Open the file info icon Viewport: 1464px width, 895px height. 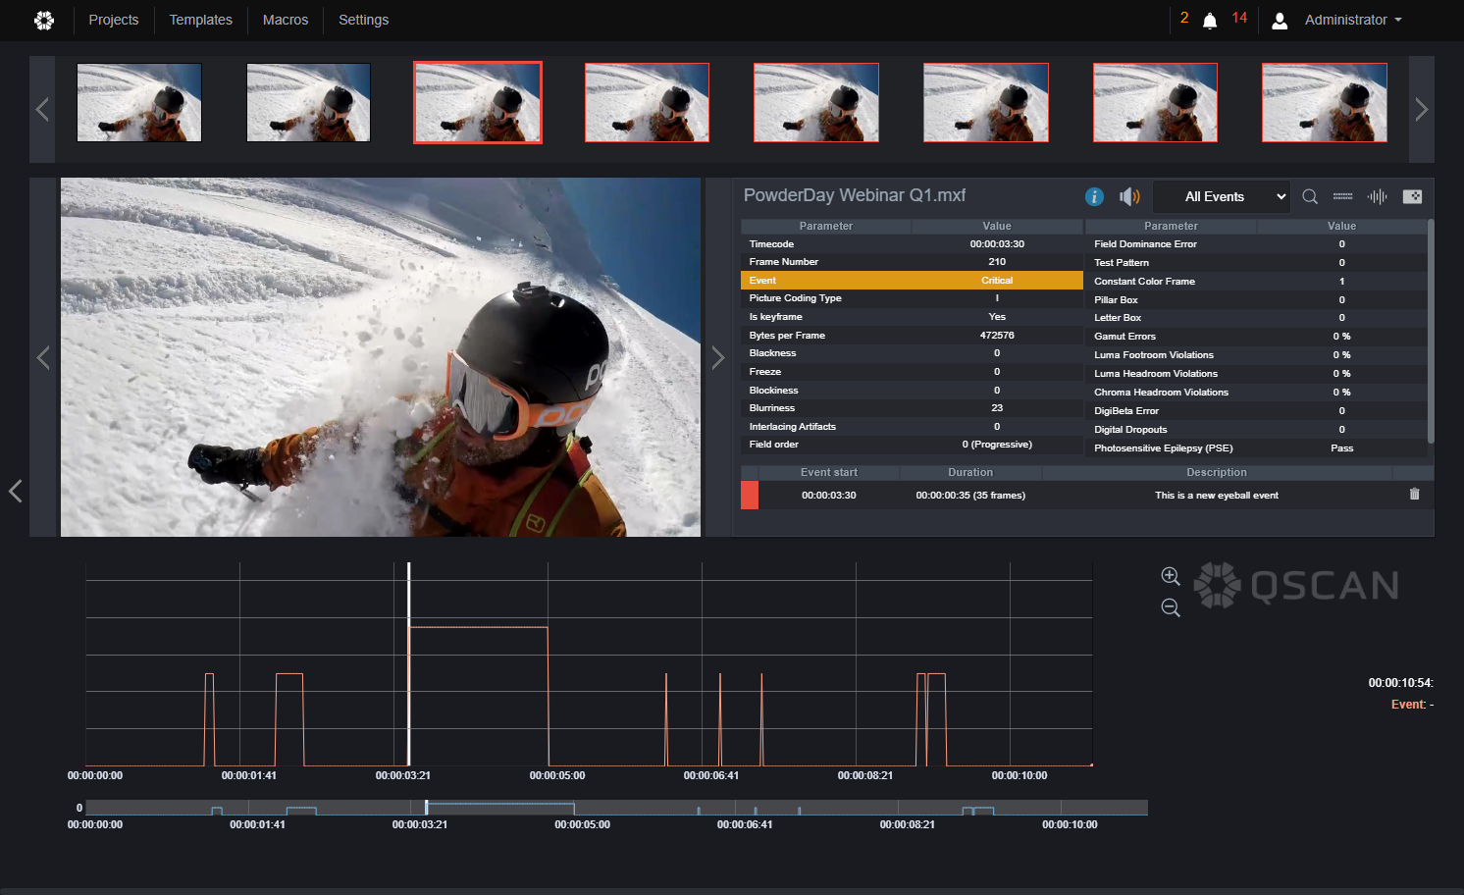coord(1094,196)
